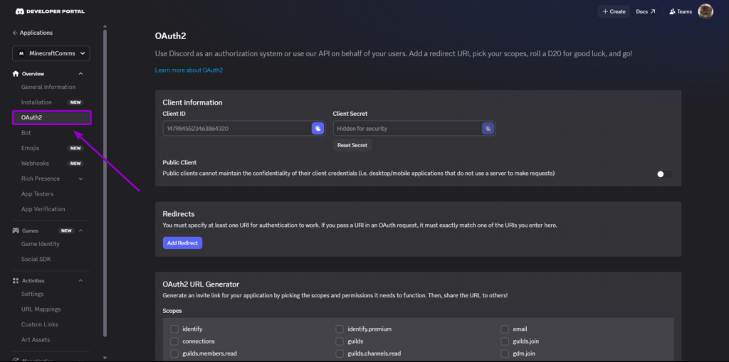This screenshot has width=729, height=362.
Task: Click the Create button
Action: pyautogui.click(x=614, y=11)
